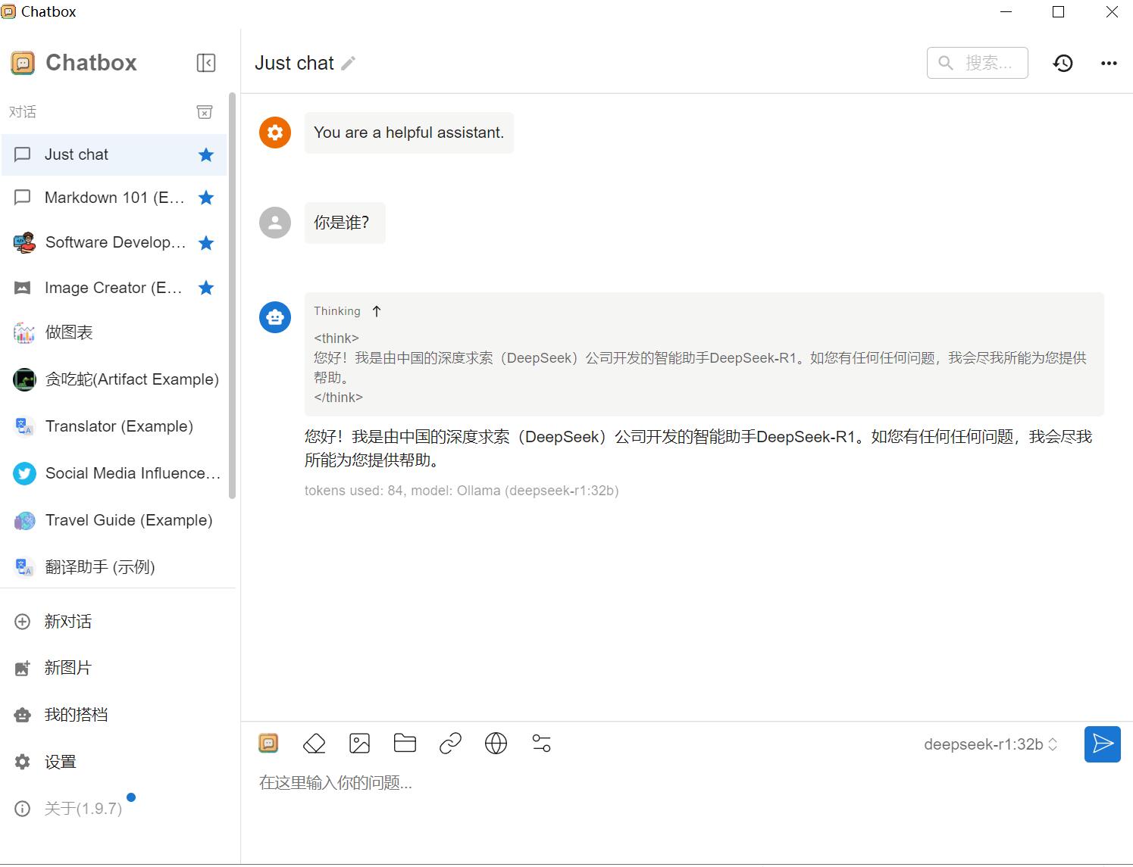Viewport: 1133px width, 867px height.
Task: Click the Software Developer avatar icon
Action: point(24,243)
